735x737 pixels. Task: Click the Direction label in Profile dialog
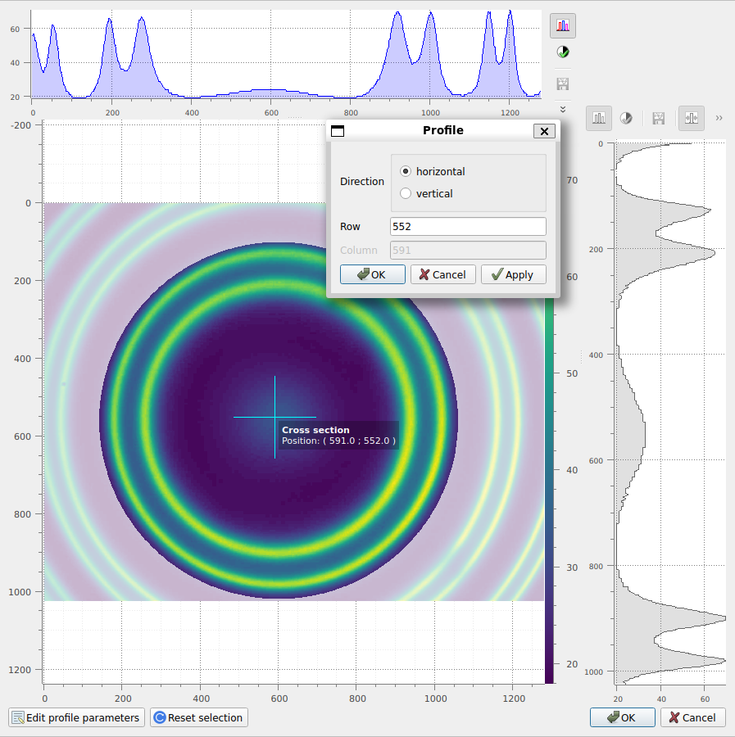pyautogui.click(x=362, y=182)
